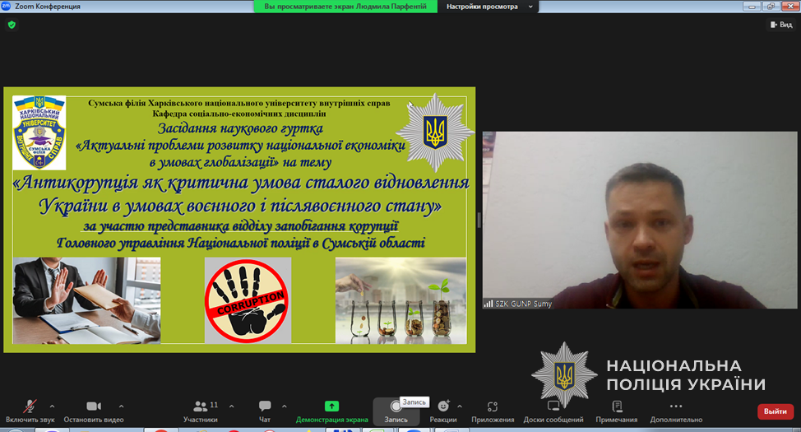
Task: Open the Участники participants panel
Action: click(201, 411)
